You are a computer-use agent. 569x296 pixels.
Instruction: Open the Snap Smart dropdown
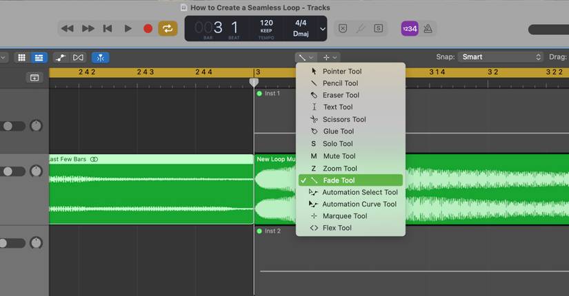coord(501,57)
